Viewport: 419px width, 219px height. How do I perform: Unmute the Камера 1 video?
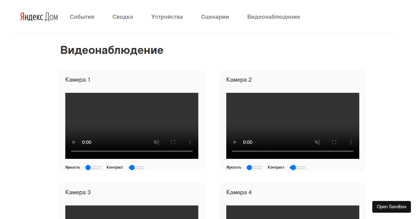(156, 142)
